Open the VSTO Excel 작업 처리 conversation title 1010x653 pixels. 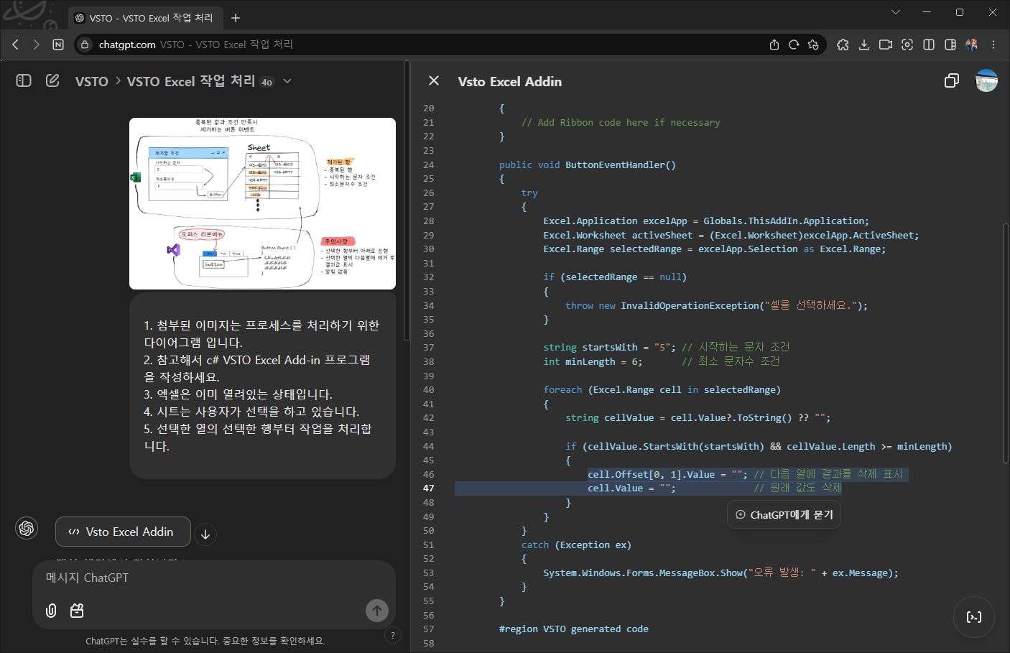(191, 81)
